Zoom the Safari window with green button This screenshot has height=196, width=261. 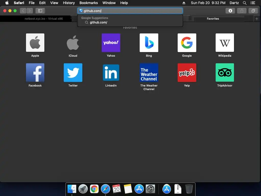pos(15,11)
